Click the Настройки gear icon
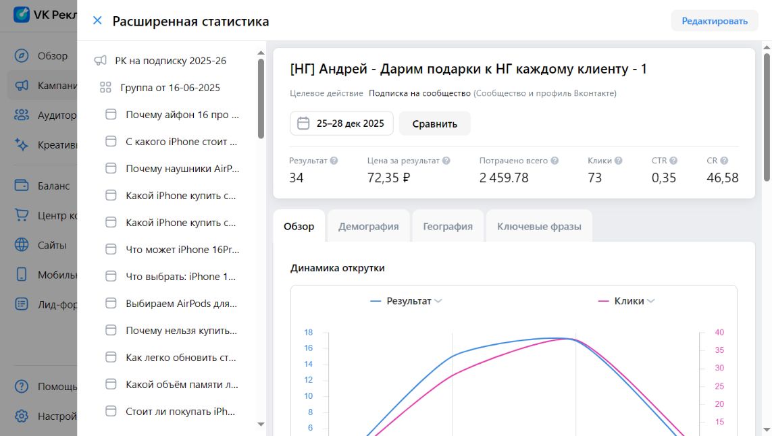Screen dimensions: 772x436 coord(21,416)
